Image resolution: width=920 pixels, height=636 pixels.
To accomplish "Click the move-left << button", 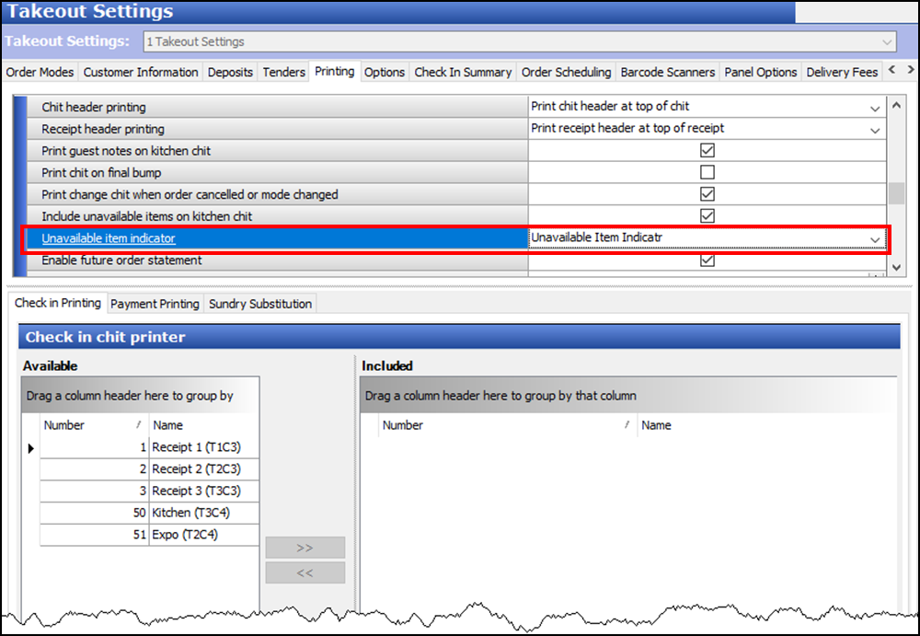I will pos(305,572).
